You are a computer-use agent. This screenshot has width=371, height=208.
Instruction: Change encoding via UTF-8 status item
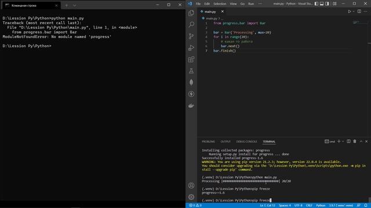click(298, 206)
